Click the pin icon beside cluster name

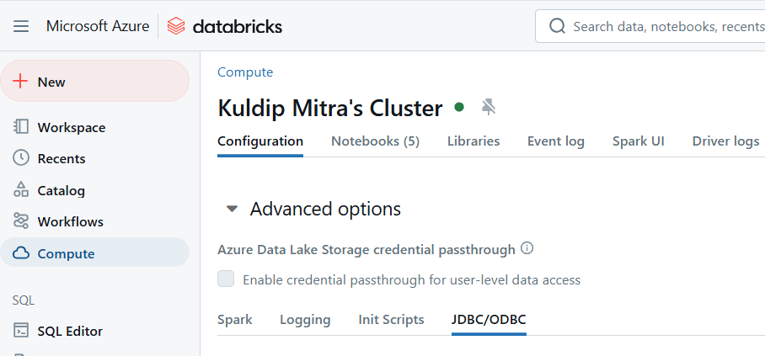click(x=489, y=107)
